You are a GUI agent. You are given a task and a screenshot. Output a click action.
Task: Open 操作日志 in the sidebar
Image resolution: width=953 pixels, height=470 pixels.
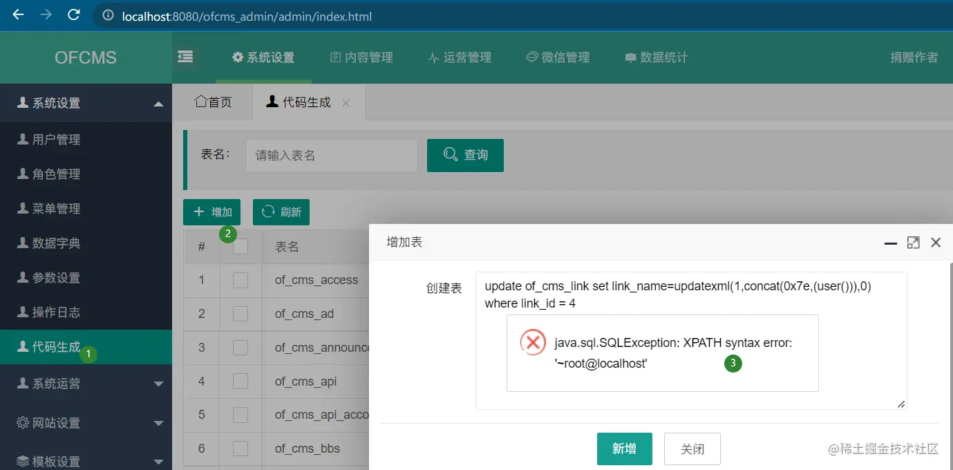point(86,312)
